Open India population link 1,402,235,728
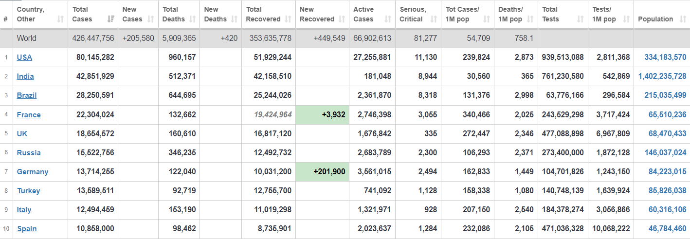This screenshot has height=239, width=690. pos(662,76)
